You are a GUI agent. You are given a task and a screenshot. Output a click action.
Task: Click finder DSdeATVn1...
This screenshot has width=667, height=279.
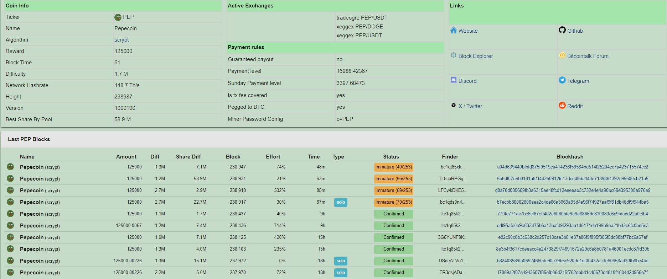453,261
